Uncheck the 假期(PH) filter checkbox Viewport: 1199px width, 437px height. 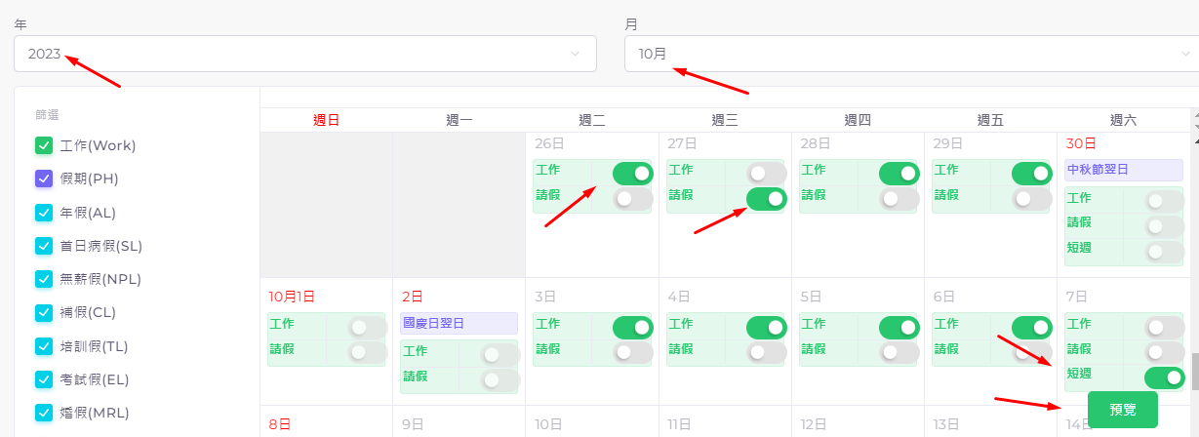[x=43, y=179]
